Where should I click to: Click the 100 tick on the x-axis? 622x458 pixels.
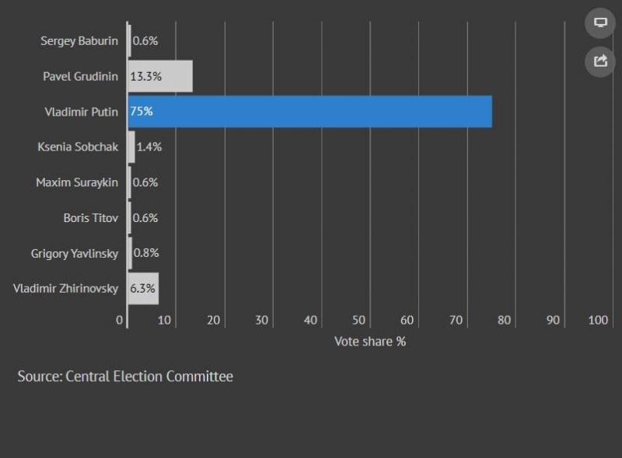pyautogui.click(x=598, y=320)
